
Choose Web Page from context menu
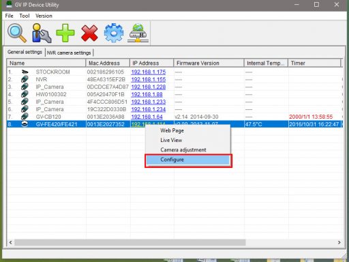pyautogui.click(x=172, y=130)
